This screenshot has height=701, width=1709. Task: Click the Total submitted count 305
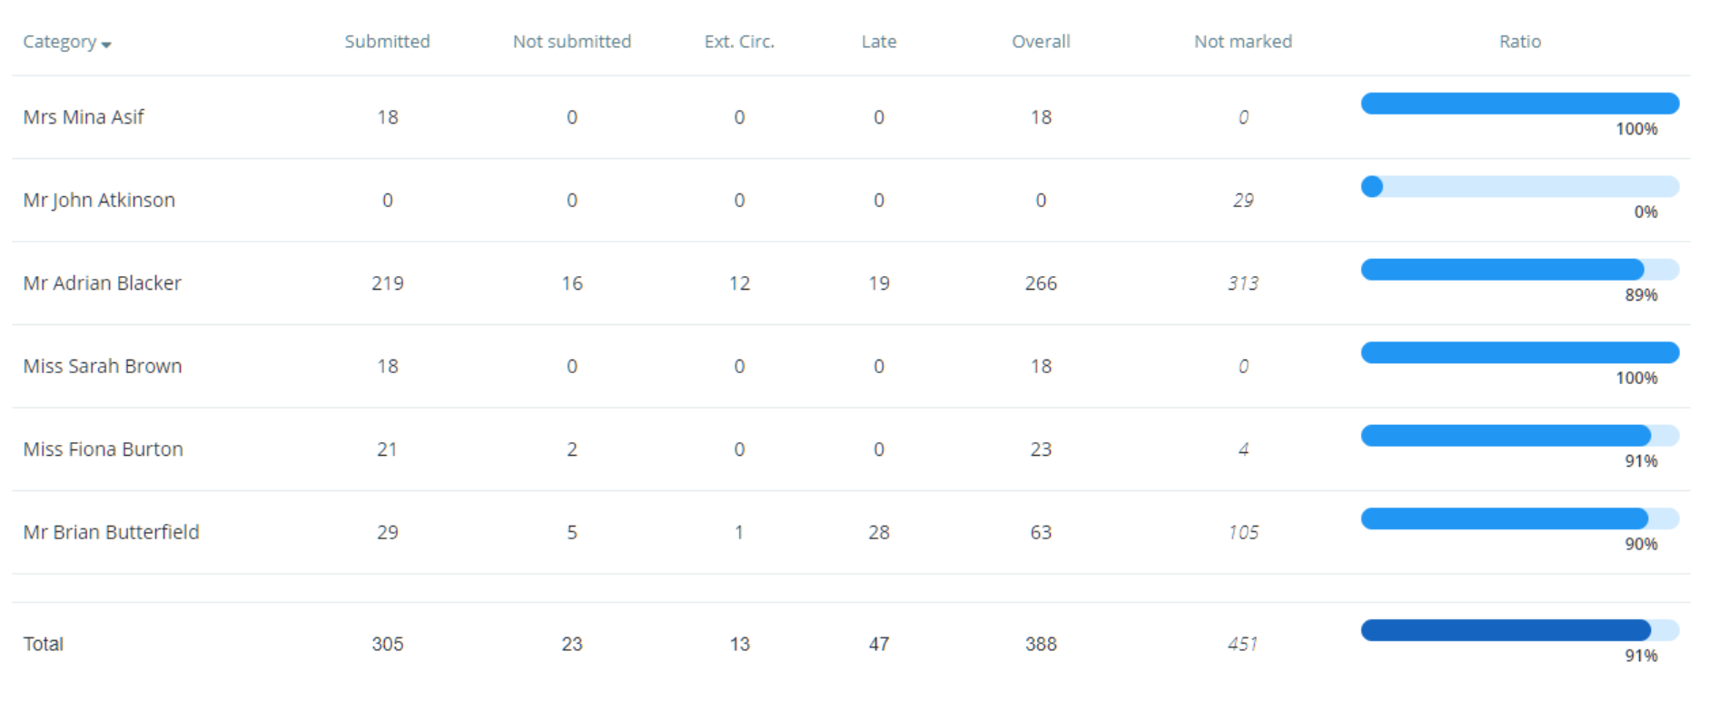tap(387, 644)
